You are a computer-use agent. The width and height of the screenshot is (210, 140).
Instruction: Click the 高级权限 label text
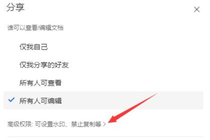point(19,124)
